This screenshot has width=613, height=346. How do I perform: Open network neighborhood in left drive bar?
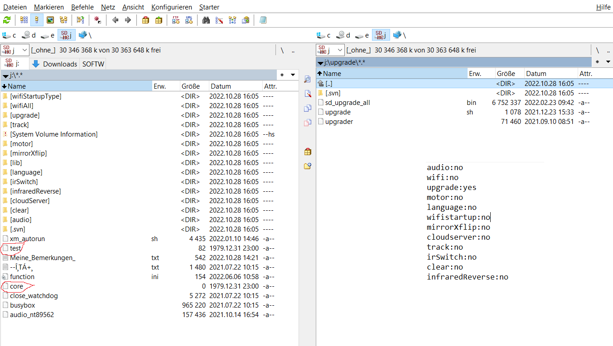coord(85,35)
